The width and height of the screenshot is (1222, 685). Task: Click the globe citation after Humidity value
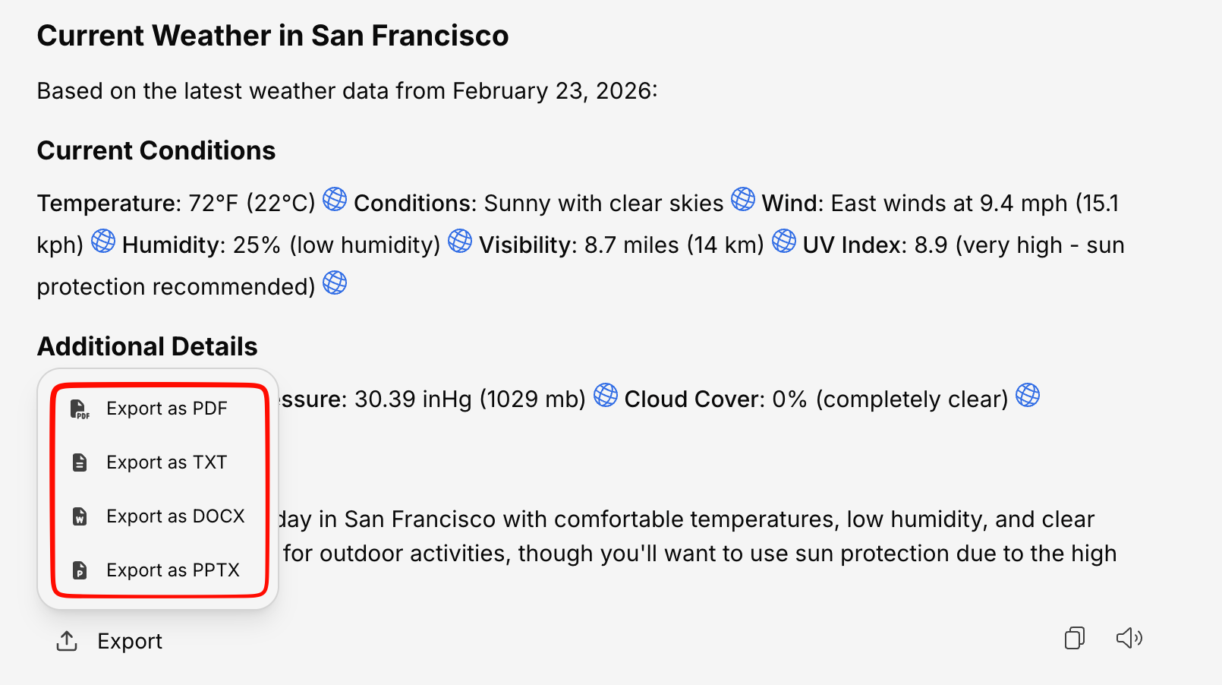tap(460, 241)
